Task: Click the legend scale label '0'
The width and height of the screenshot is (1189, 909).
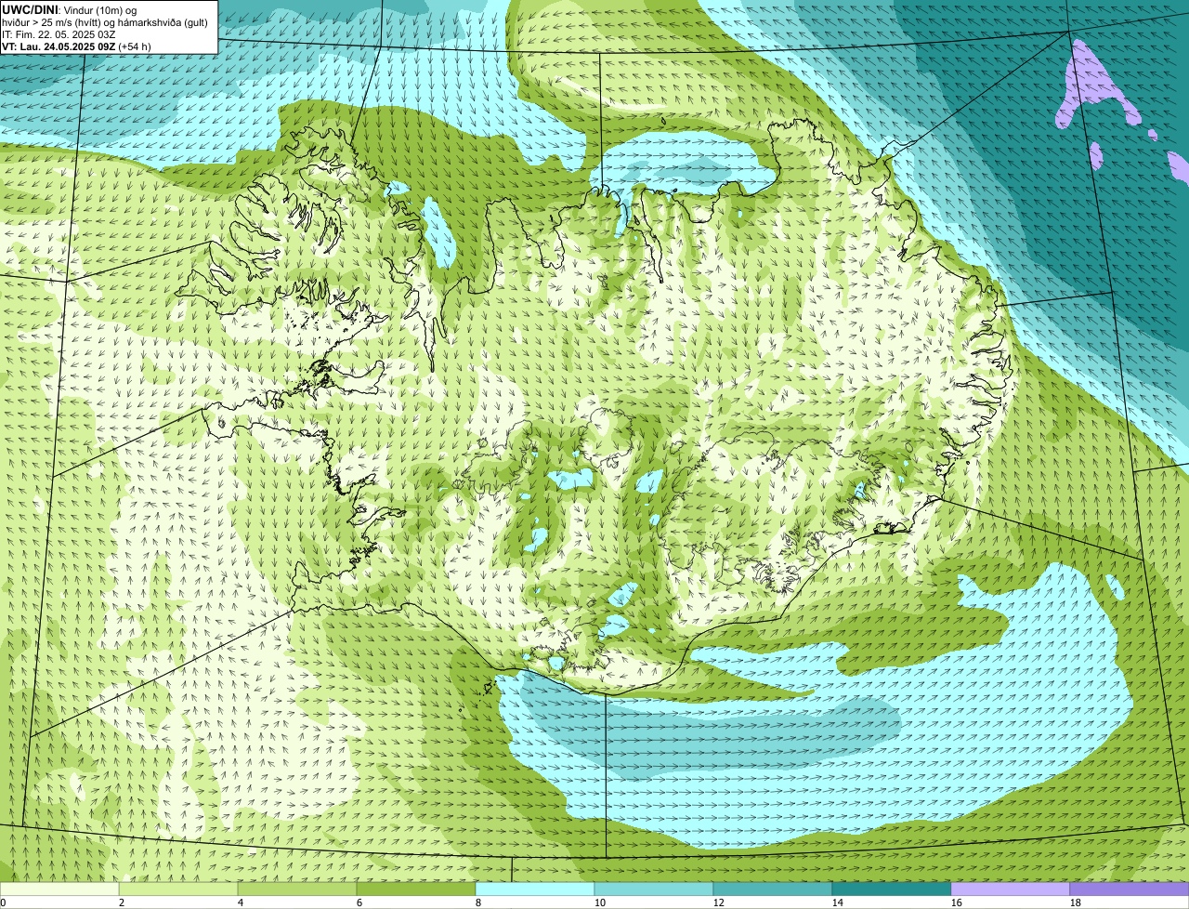Action: (x=3, y=902)
